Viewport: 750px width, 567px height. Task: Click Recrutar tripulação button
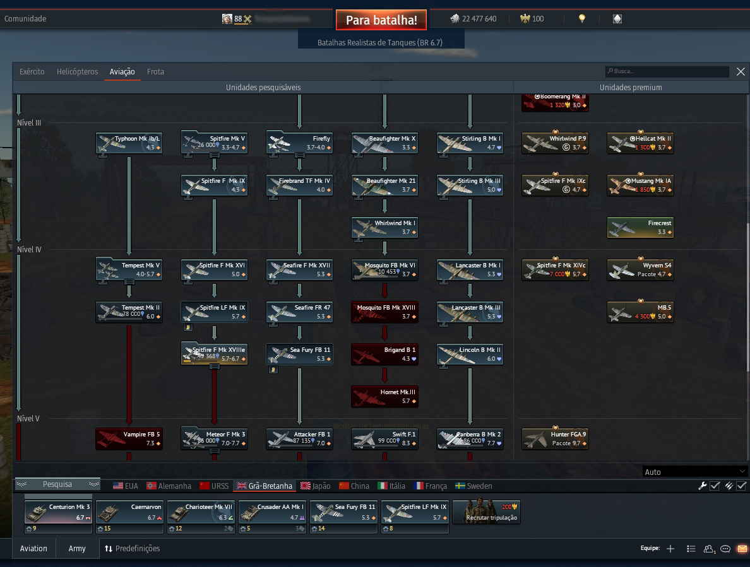(486, 511)
